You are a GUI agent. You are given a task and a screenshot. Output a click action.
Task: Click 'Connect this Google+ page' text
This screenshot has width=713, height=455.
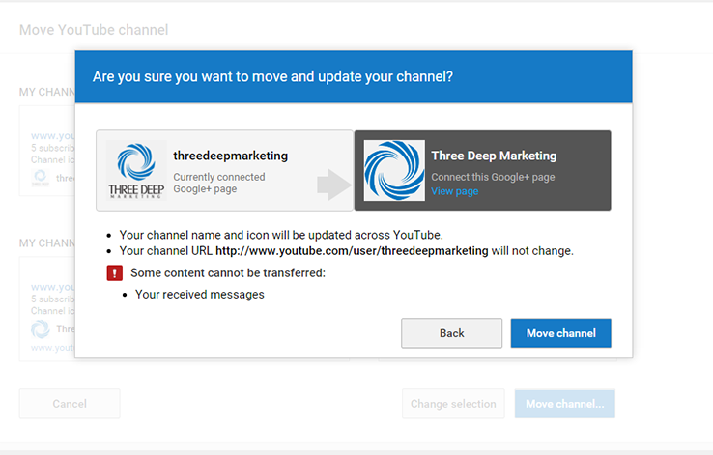(x=493, y=177)
